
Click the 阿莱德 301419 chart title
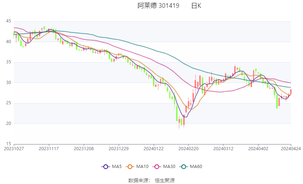tap(158, 6)
